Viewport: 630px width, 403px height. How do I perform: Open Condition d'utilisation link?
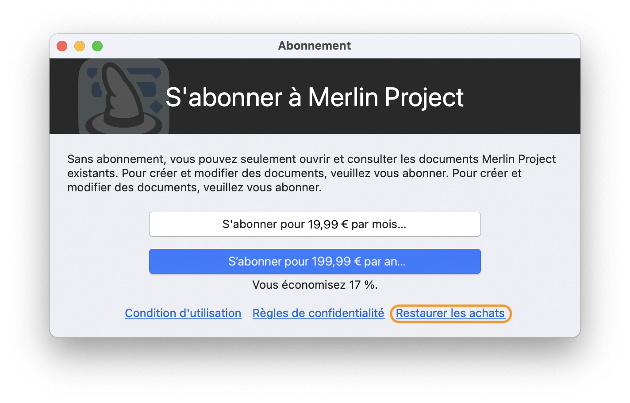(x=183, y=313)
